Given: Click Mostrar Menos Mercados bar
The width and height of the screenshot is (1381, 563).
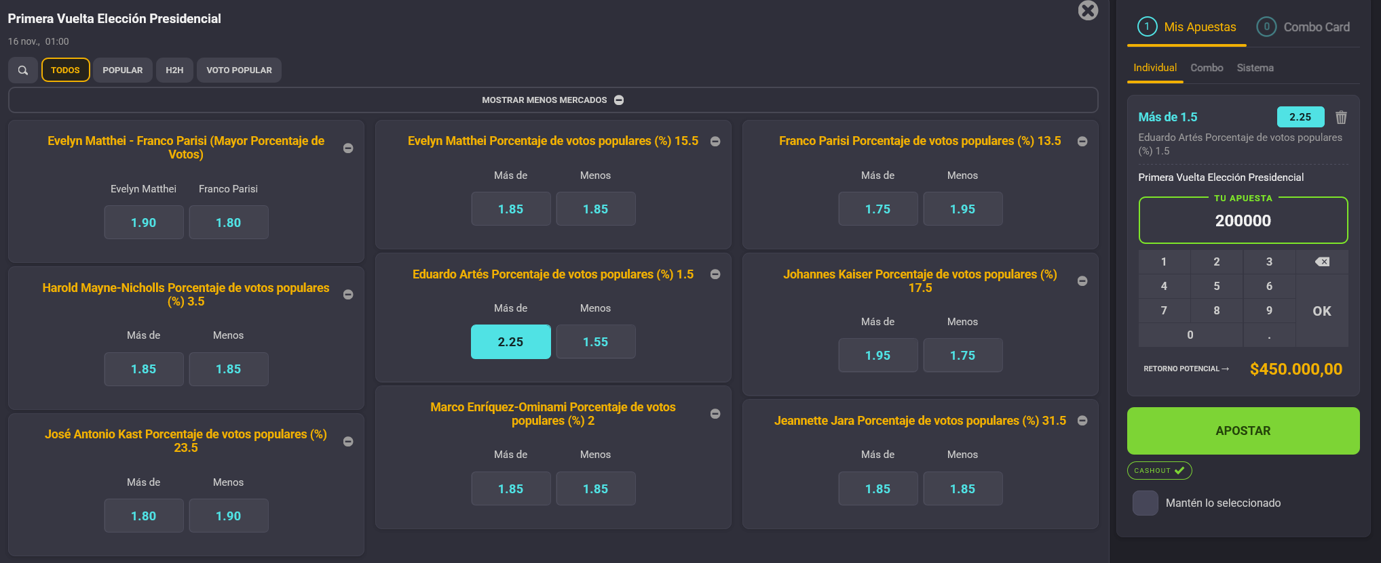Looking at the screenshot, I should pyautogui.click(x=552, y=100).
